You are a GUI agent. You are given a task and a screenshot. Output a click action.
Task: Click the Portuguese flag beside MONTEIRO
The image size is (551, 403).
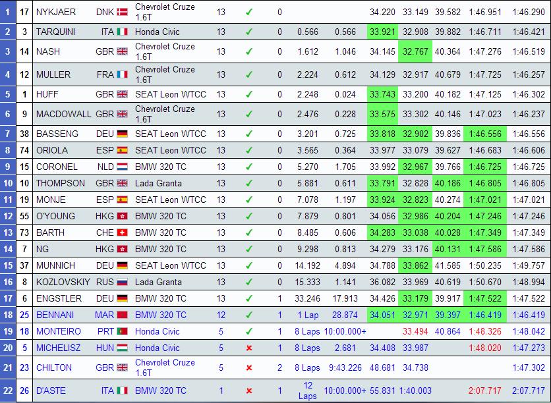122,331
